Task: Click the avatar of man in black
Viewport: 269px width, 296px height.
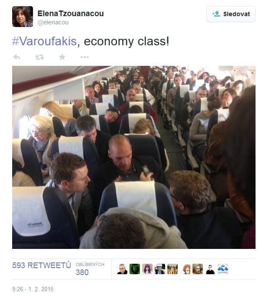Action: click(x=210, y=269)
